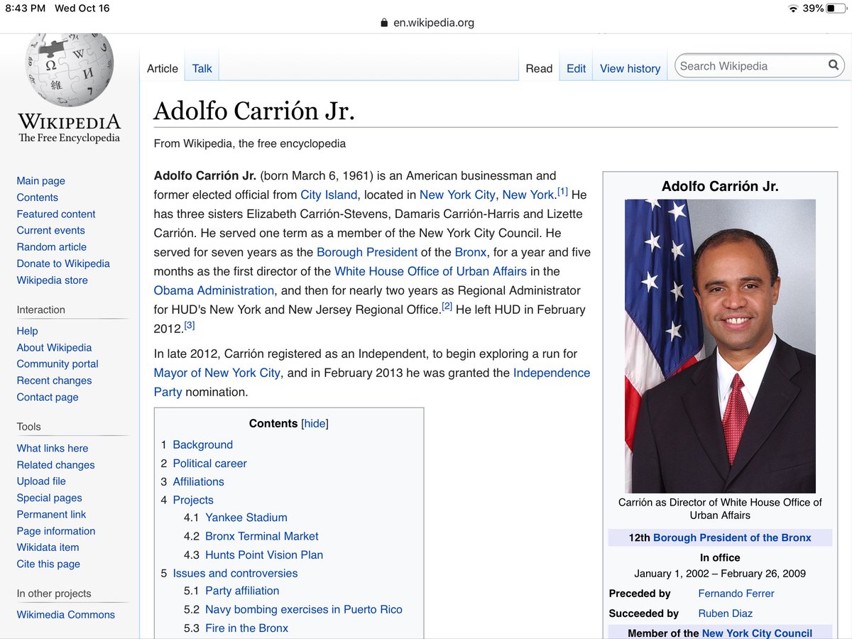Click the search magnifier icon
The image size is (852, 639).
tap(834, 65)
